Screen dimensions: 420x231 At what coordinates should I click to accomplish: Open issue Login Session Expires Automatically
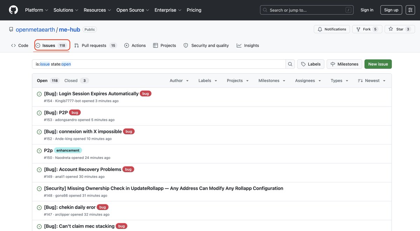(91, 94)
